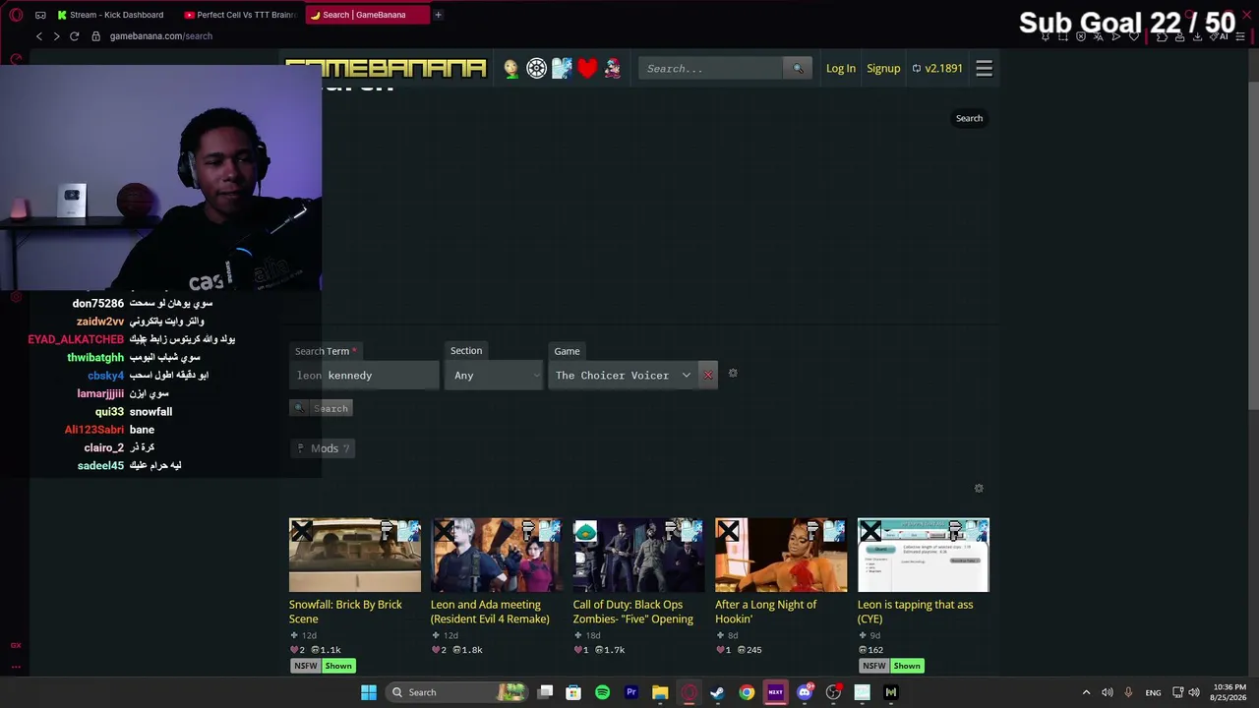Click the Search breadcrumb at page top right
The height and width of the screenshot is (708, 1259).
point(969,118)
